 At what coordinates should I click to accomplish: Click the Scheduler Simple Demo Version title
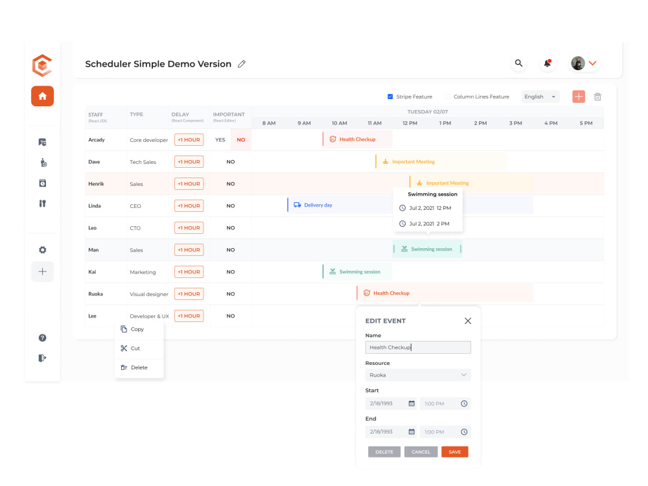point(158,64)
